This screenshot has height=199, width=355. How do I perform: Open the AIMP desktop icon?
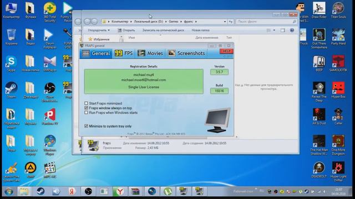31,170
